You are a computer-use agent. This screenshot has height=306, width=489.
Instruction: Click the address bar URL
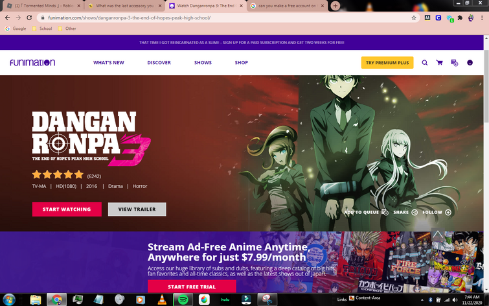[129, 18]
